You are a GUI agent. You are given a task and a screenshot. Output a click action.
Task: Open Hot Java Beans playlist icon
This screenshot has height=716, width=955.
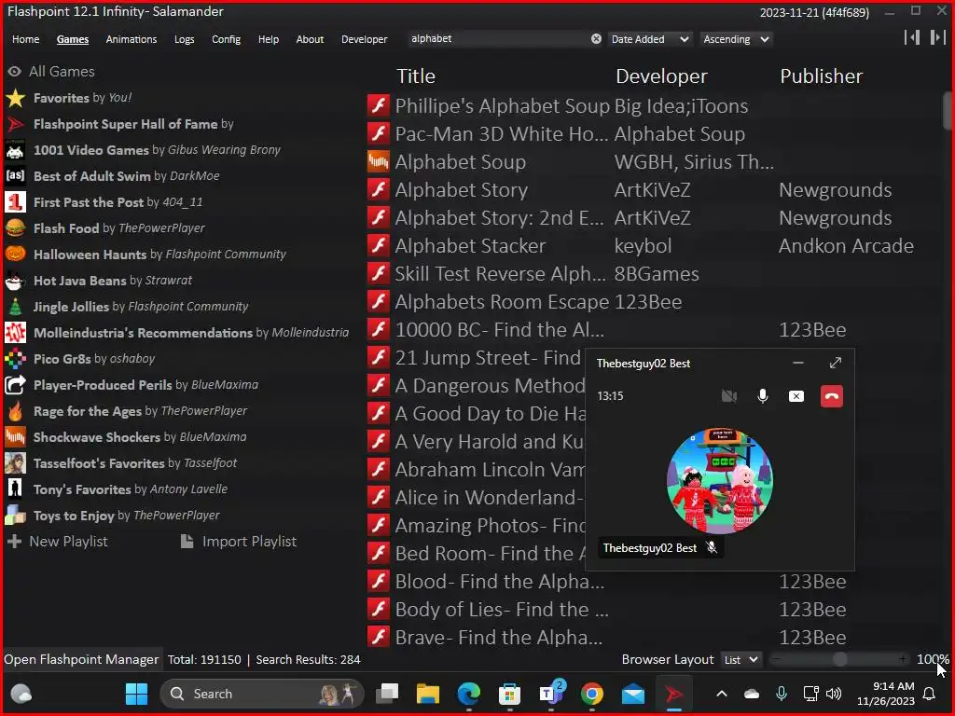pyautogui.click(x=15, y=281)
